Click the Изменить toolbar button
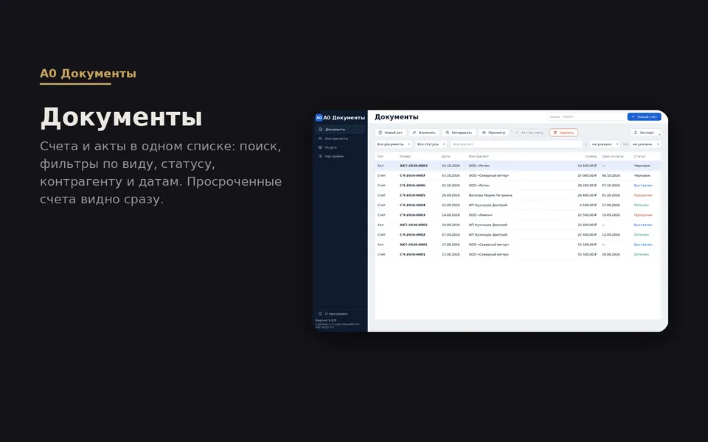This screenshot has height=442, width=708. (x=424, y=133)
